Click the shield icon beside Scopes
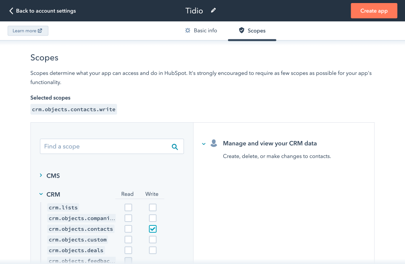This screenshot has height=264, width=405. [241, 31]
